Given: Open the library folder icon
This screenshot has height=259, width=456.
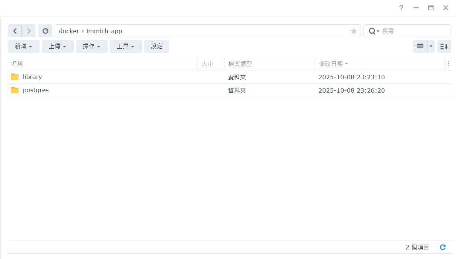Looking at the screenshot, I should pos(15,77).
